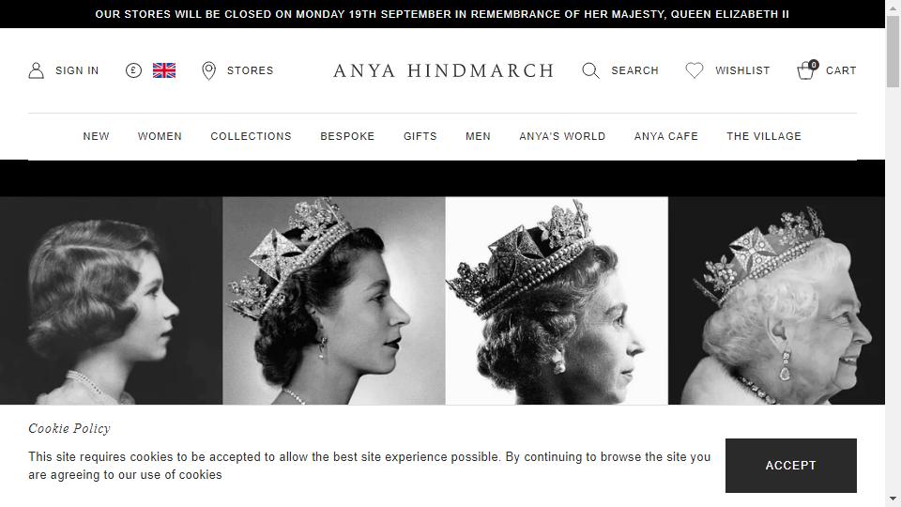901x507 pixels.
Task: Click the wishlist heart icon
Action: pos(695,70)
